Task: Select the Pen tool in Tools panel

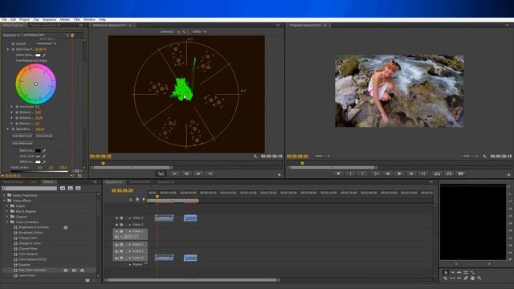Action: 466,279
